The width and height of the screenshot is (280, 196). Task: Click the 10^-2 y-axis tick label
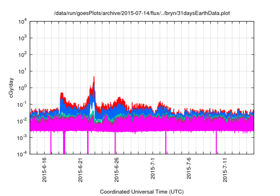(x=23, y=120)
